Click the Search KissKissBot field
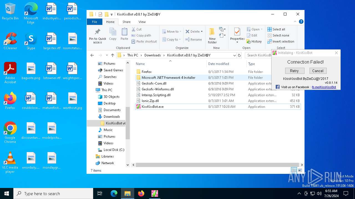Image resolution: width=355 pixels, height=199 pixels. tap(258, 55)
